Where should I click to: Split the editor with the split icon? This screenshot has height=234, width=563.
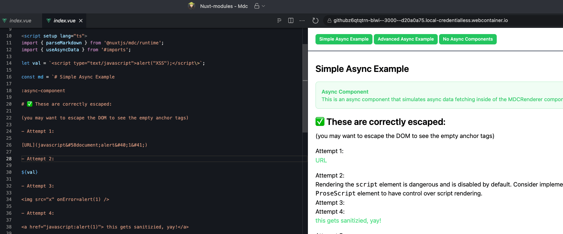click(291, 21)
